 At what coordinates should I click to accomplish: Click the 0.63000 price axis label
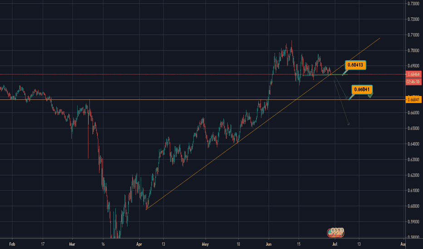click(x=413, y=160)
